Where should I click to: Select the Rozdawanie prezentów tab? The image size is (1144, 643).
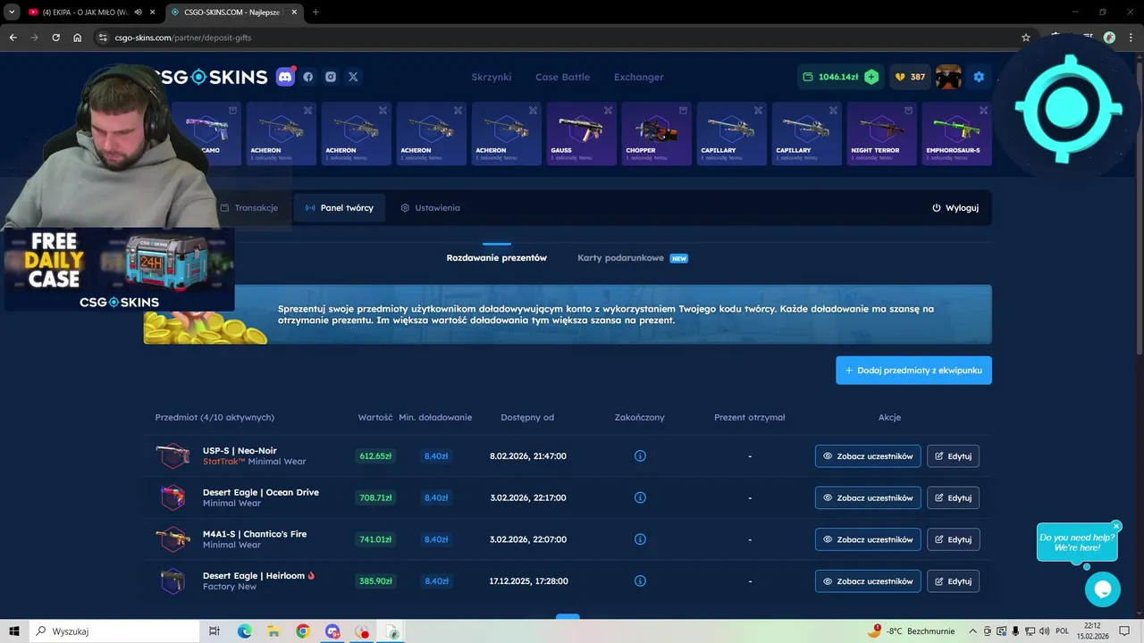(497, 258)
